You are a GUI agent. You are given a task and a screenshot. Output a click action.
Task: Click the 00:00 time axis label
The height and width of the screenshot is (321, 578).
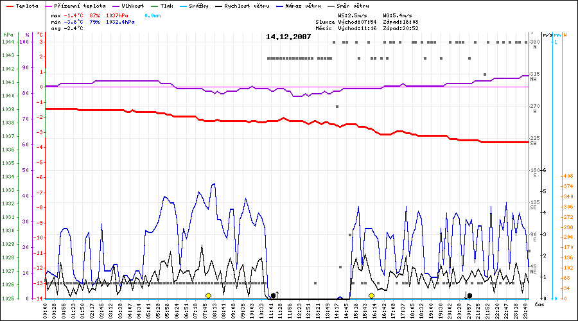(x=46, y=311)
